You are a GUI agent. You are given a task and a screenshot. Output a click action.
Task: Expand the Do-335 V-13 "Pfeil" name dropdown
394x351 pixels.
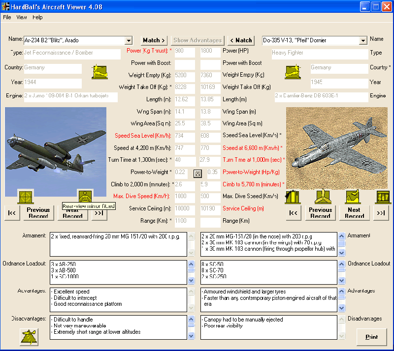coord(363,40)
